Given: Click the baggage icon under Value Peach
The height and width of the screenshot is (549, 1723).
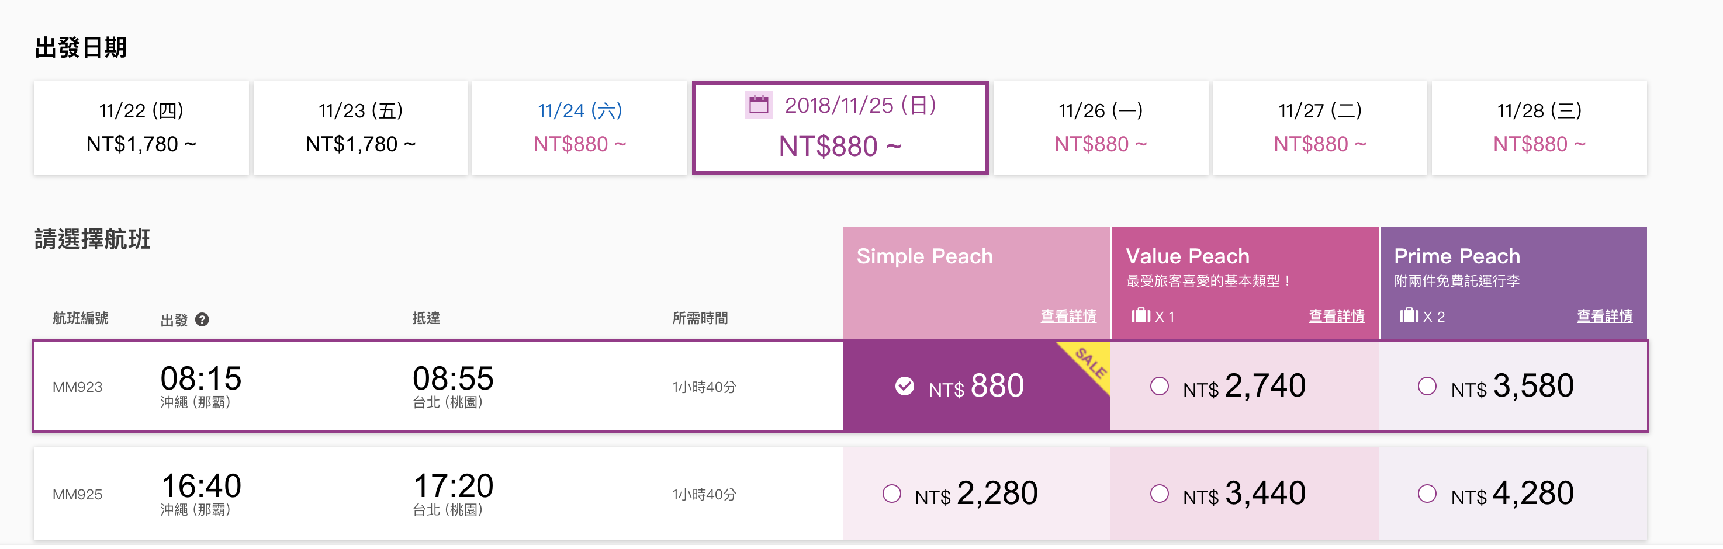Looking at the screenshot, I should [1140, 315].
